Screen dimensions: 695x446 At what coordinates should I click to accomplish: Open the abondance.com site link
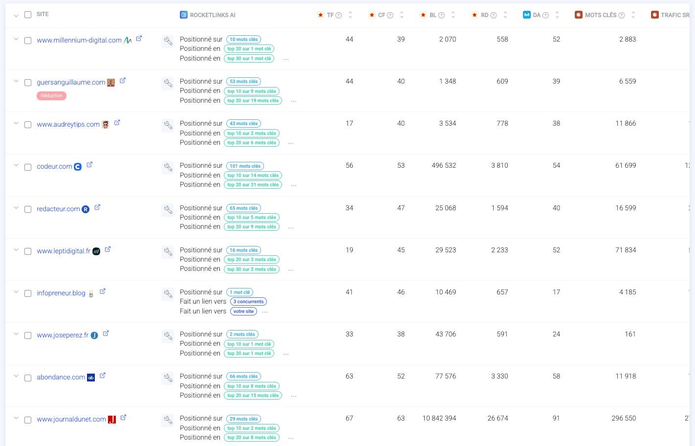pos(61,377)
